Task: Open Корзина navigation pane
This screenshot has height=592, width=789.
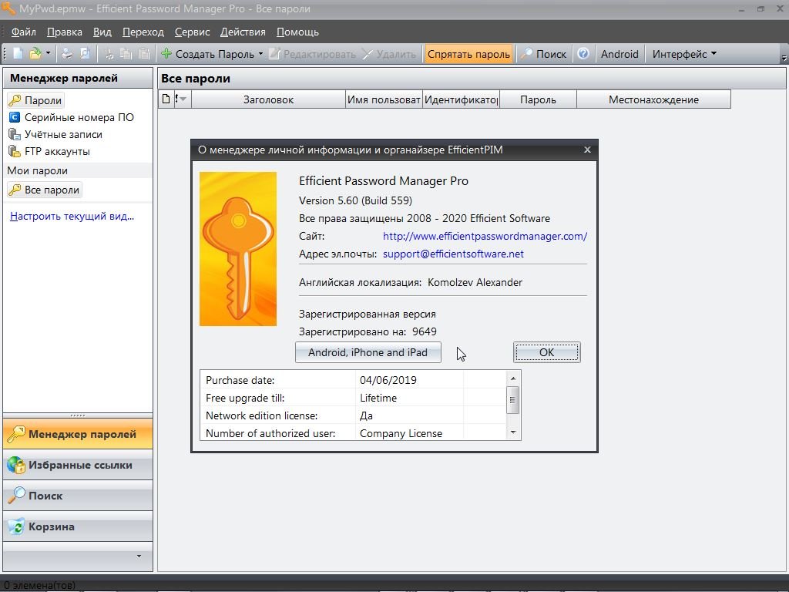Action: pyautogui.click(x=78, y=526)
